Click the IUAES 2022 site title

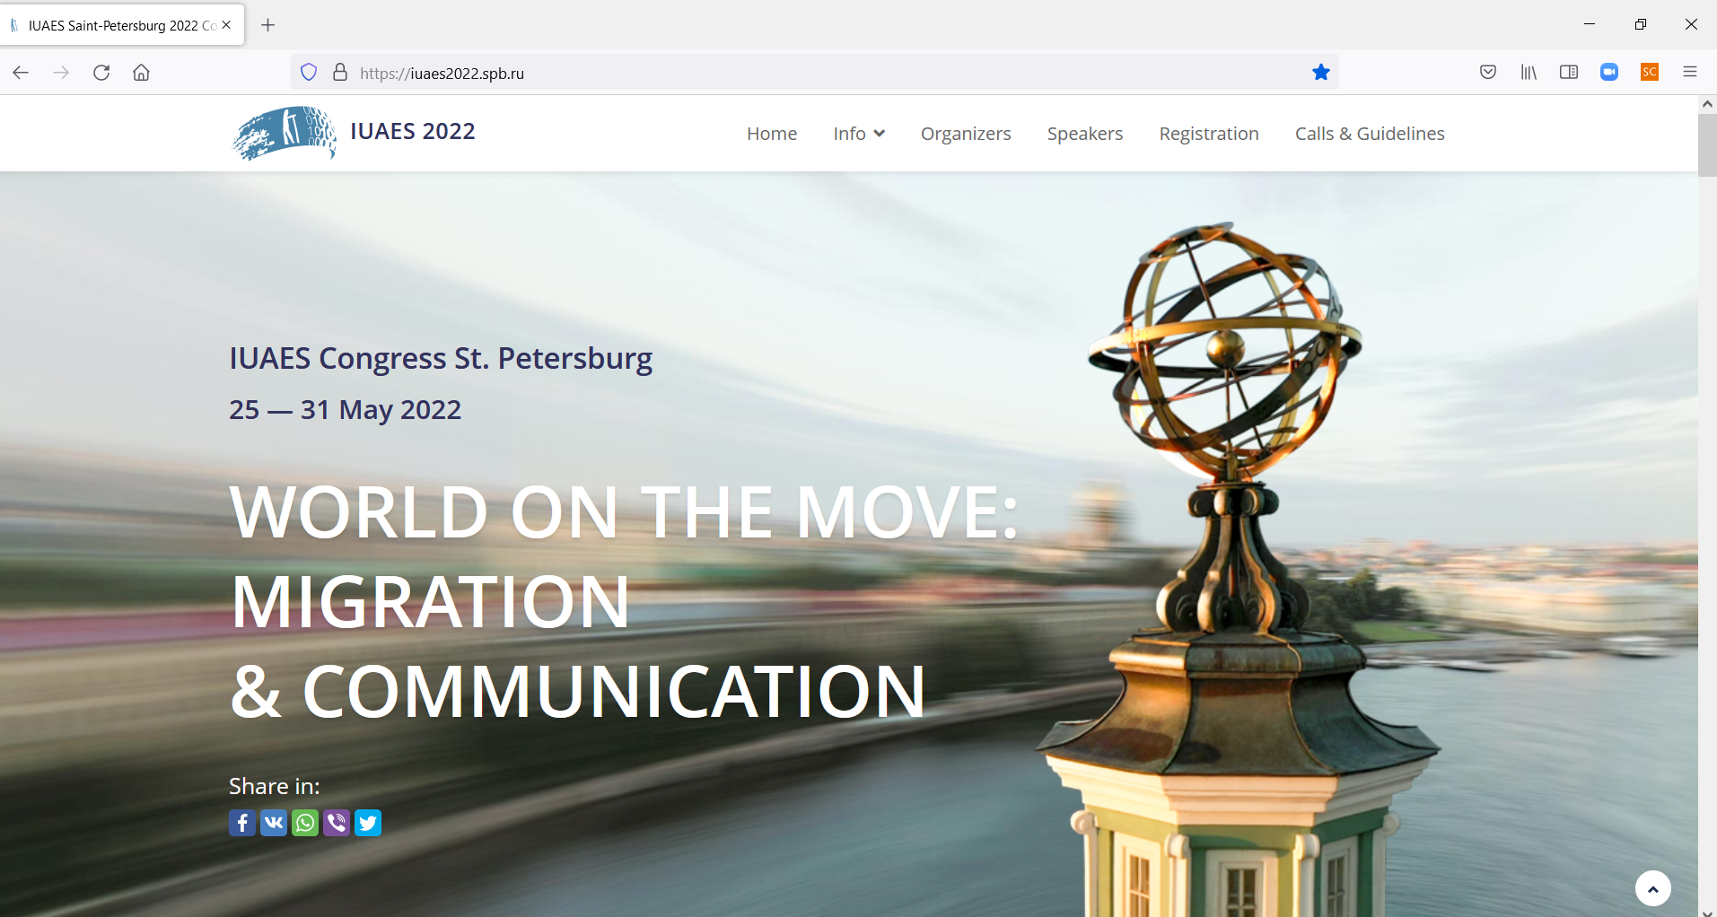pyautogui.click(x=413, y=132)
